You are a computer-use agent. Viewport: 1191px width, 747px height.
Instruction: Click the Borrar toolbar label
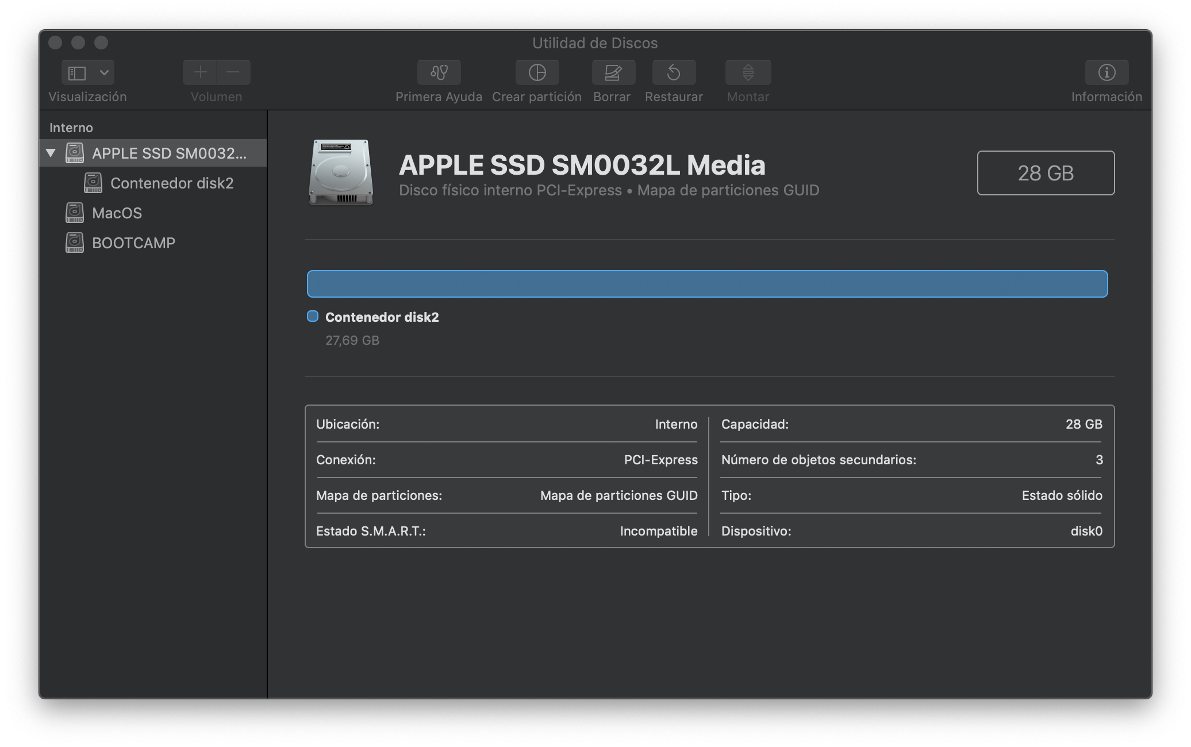point(612,97)
